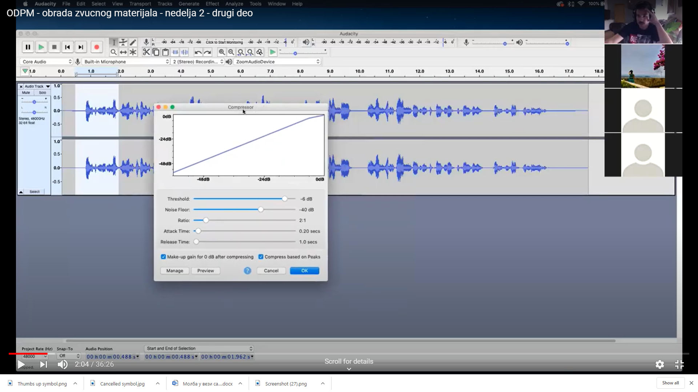Click the green Play button in Audacity

(x=41, y=47)
